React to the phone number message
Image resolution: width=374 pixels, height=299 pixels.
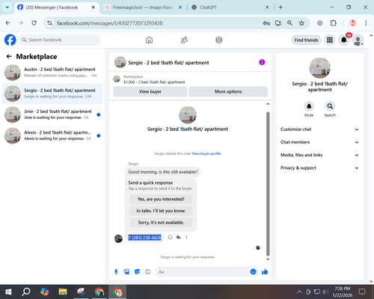[x=170, y=237]
